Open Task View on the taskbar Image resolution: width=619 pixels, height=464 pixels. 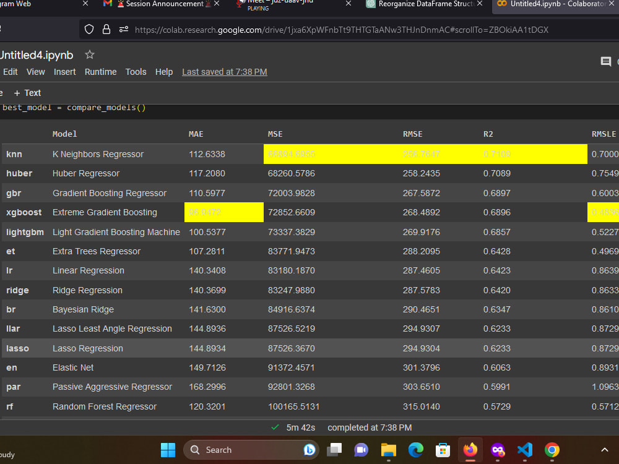tap(334, 450)
